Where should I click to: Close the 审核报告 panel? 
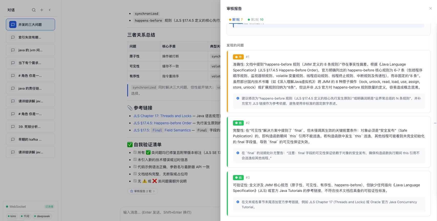(x=431, y=8)
